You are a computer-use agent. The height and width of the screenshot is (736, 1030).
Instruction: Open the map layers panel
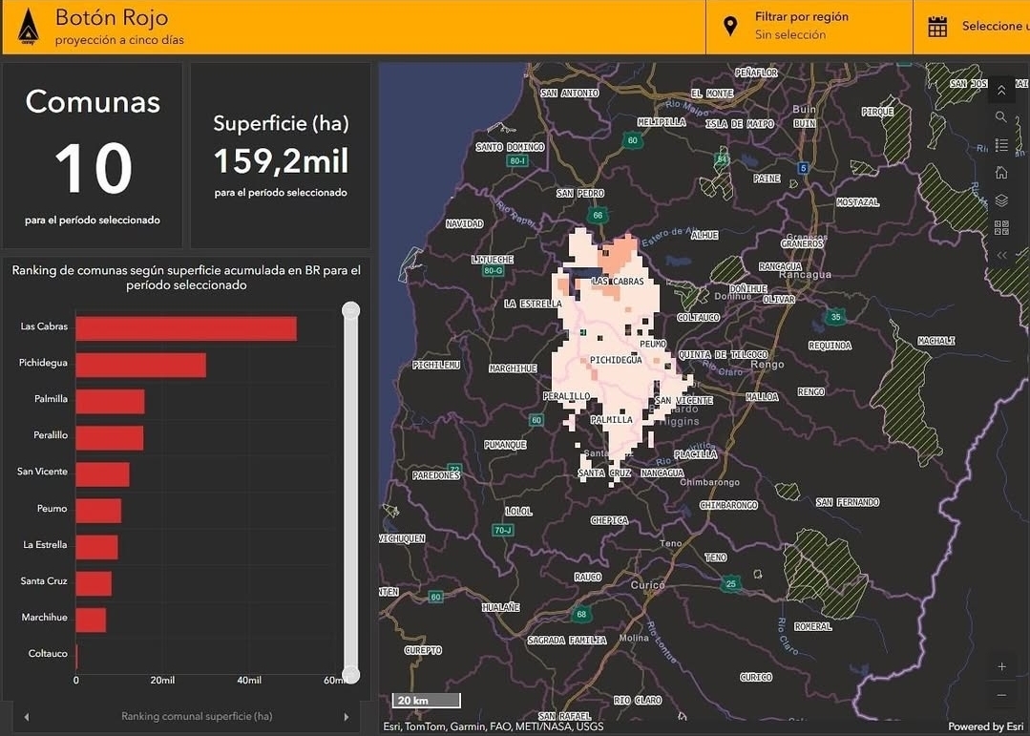tap(1000, 200)
